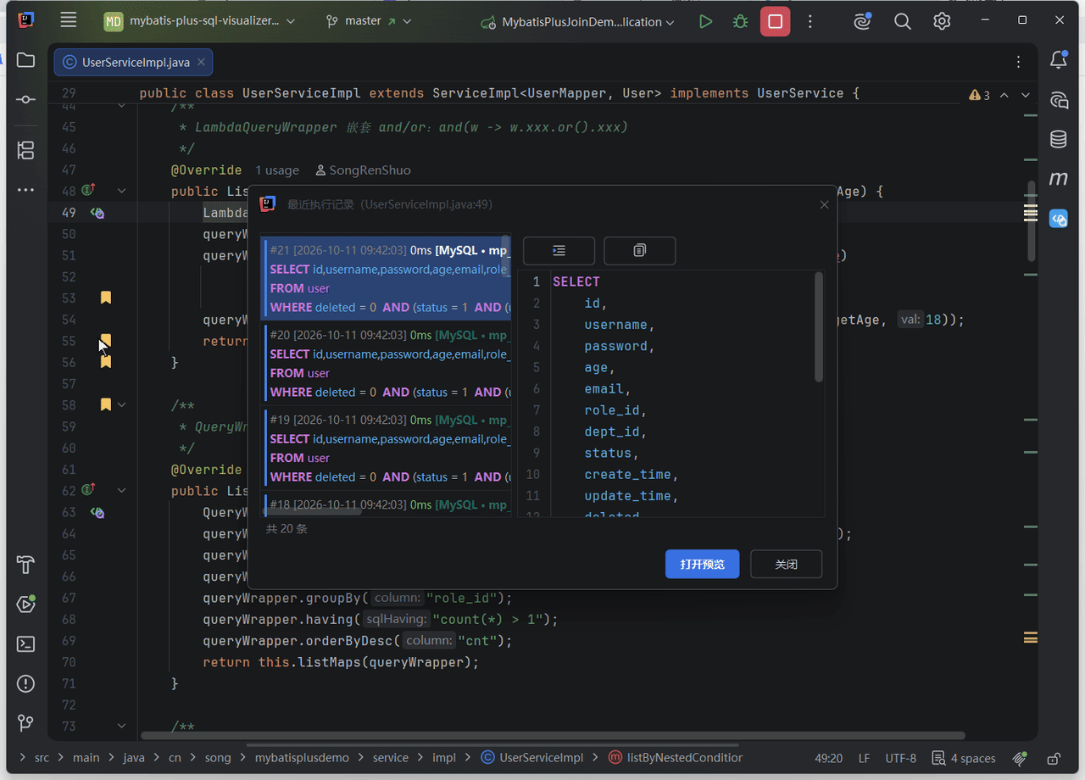The height and width of the screenshot is (780, 1085).
Task: Open project dropdown mybatis-plus-sql-visualizer
Action: [x=200, y=21]
